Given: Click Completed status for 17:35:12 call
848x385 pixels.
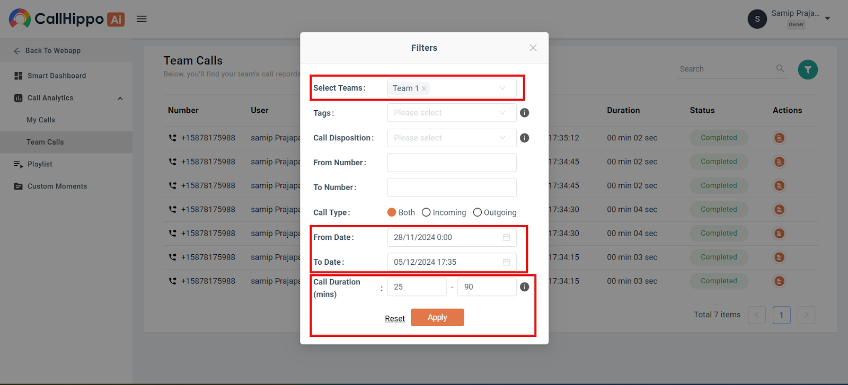Looking at the screenshot, I should [719, 138].
